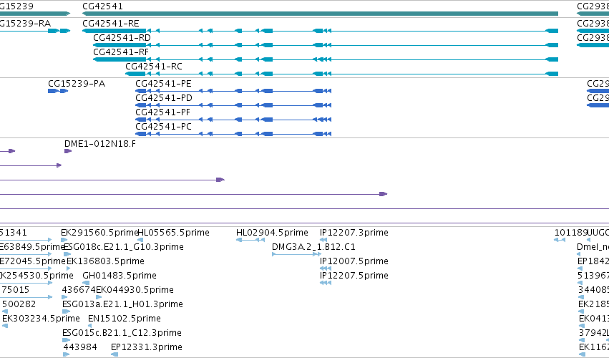Select the 75015 EST label

coord(15,290)
